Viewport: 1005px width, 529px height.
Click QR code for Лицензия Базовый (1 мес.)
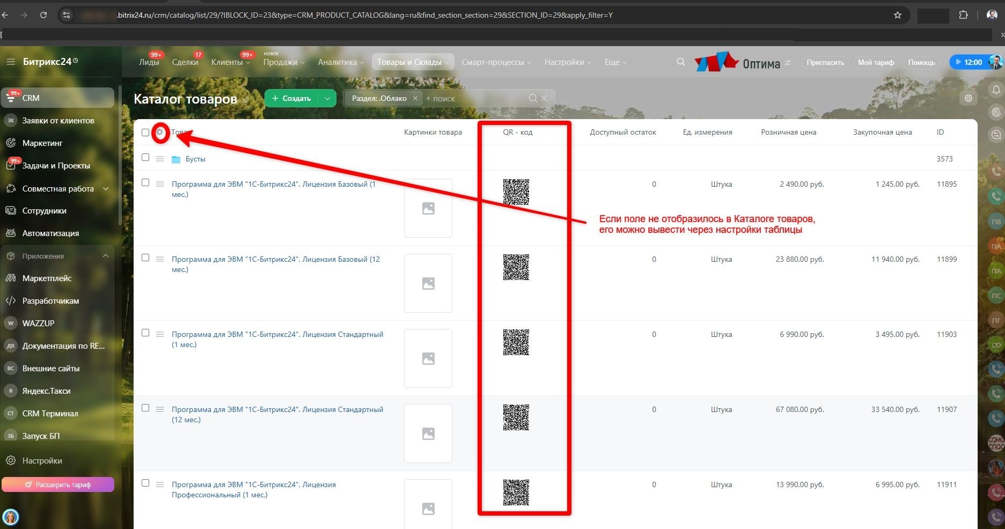[x=516, y=192]
